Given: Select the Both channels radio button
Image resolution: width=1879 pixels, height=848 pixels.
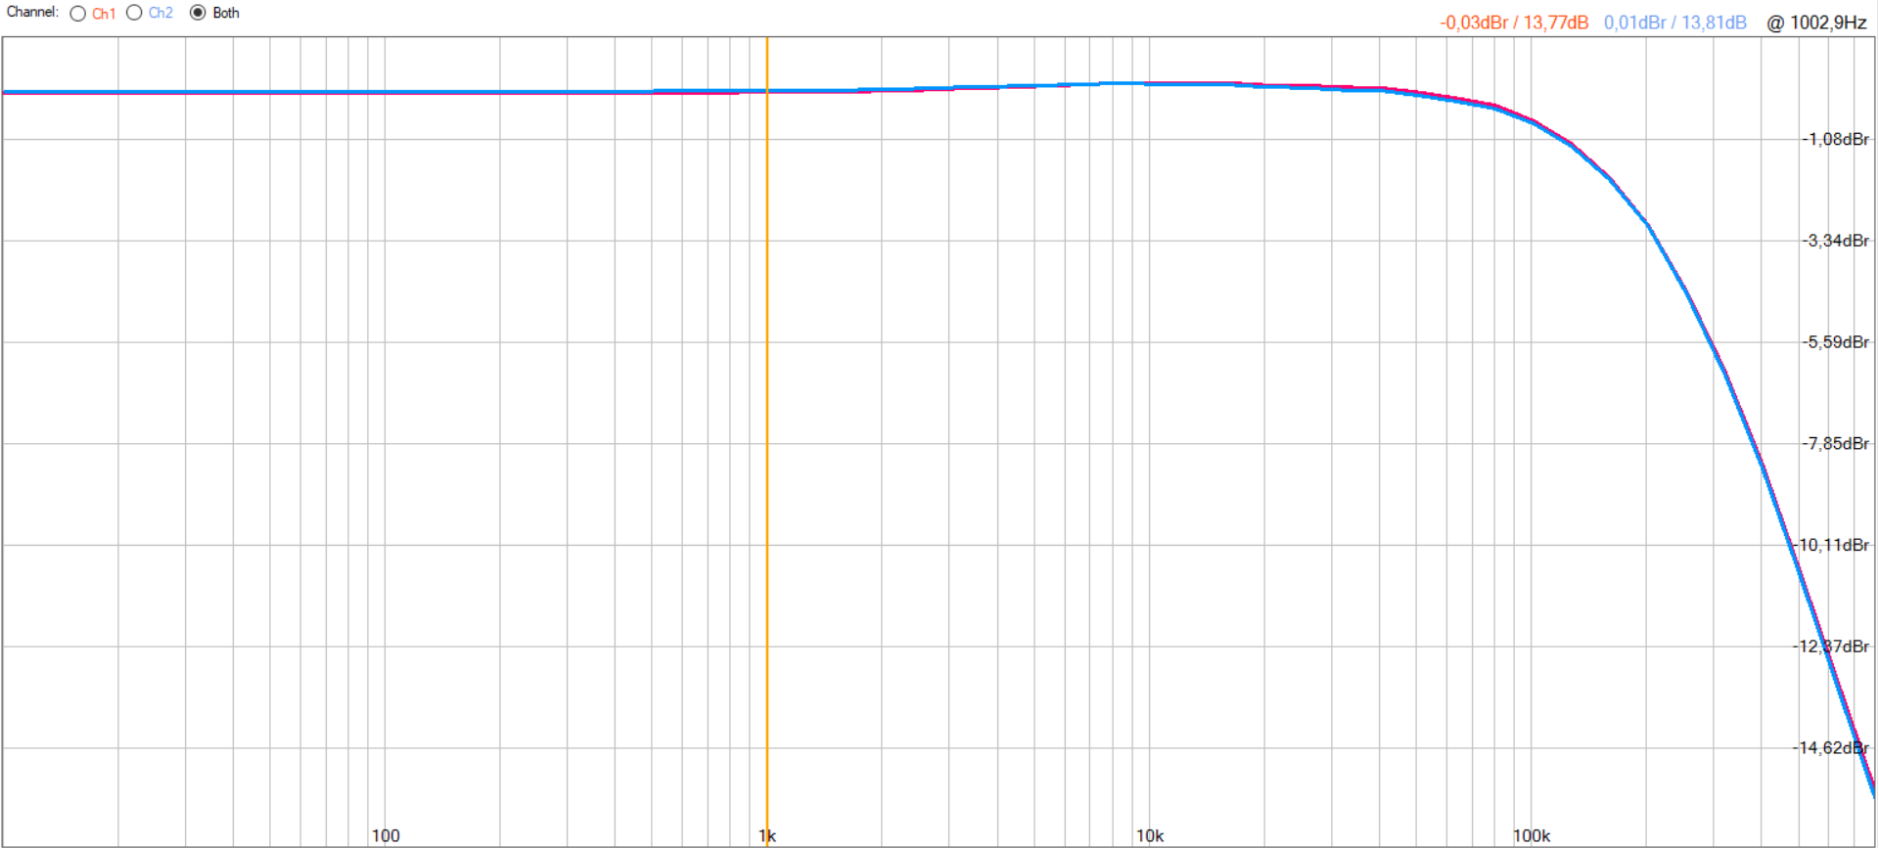Looking at the screenshot, I should 199,14.
